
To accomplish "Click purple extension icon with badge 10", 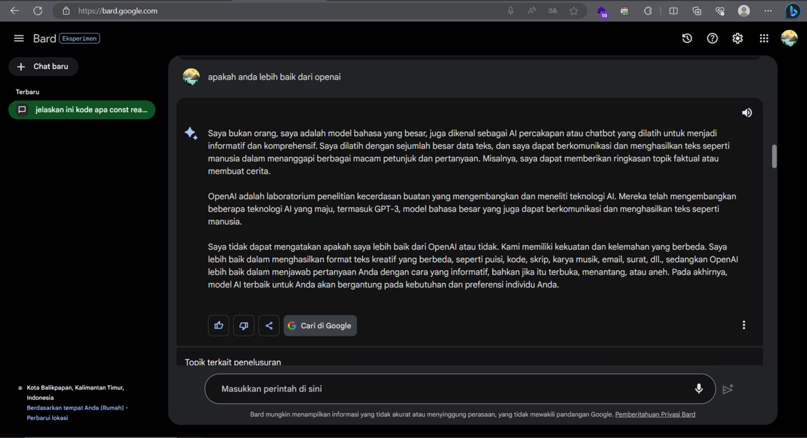I will (602, 11).
